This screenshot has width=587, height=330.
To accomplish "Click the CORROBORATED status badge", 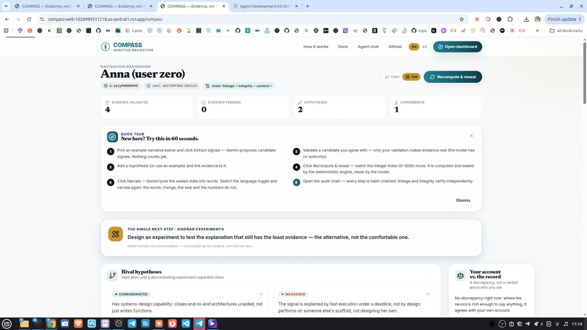I will coord(131,294).
